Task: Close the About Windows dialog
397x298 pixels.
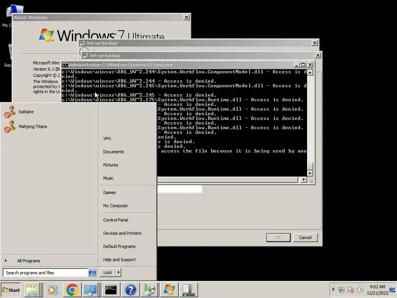Action: coord(186,17)
